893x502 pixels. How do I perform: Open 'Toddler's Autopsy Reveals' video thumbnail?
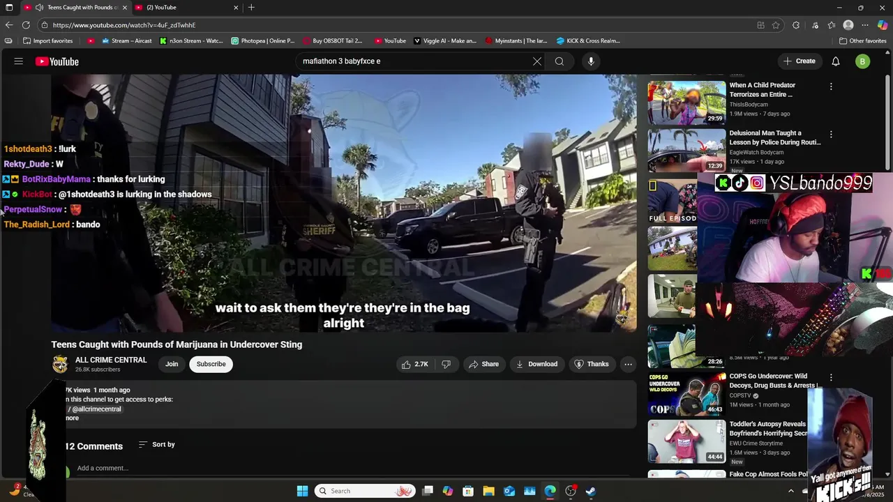pyautogui.click(x=686, y=441)
